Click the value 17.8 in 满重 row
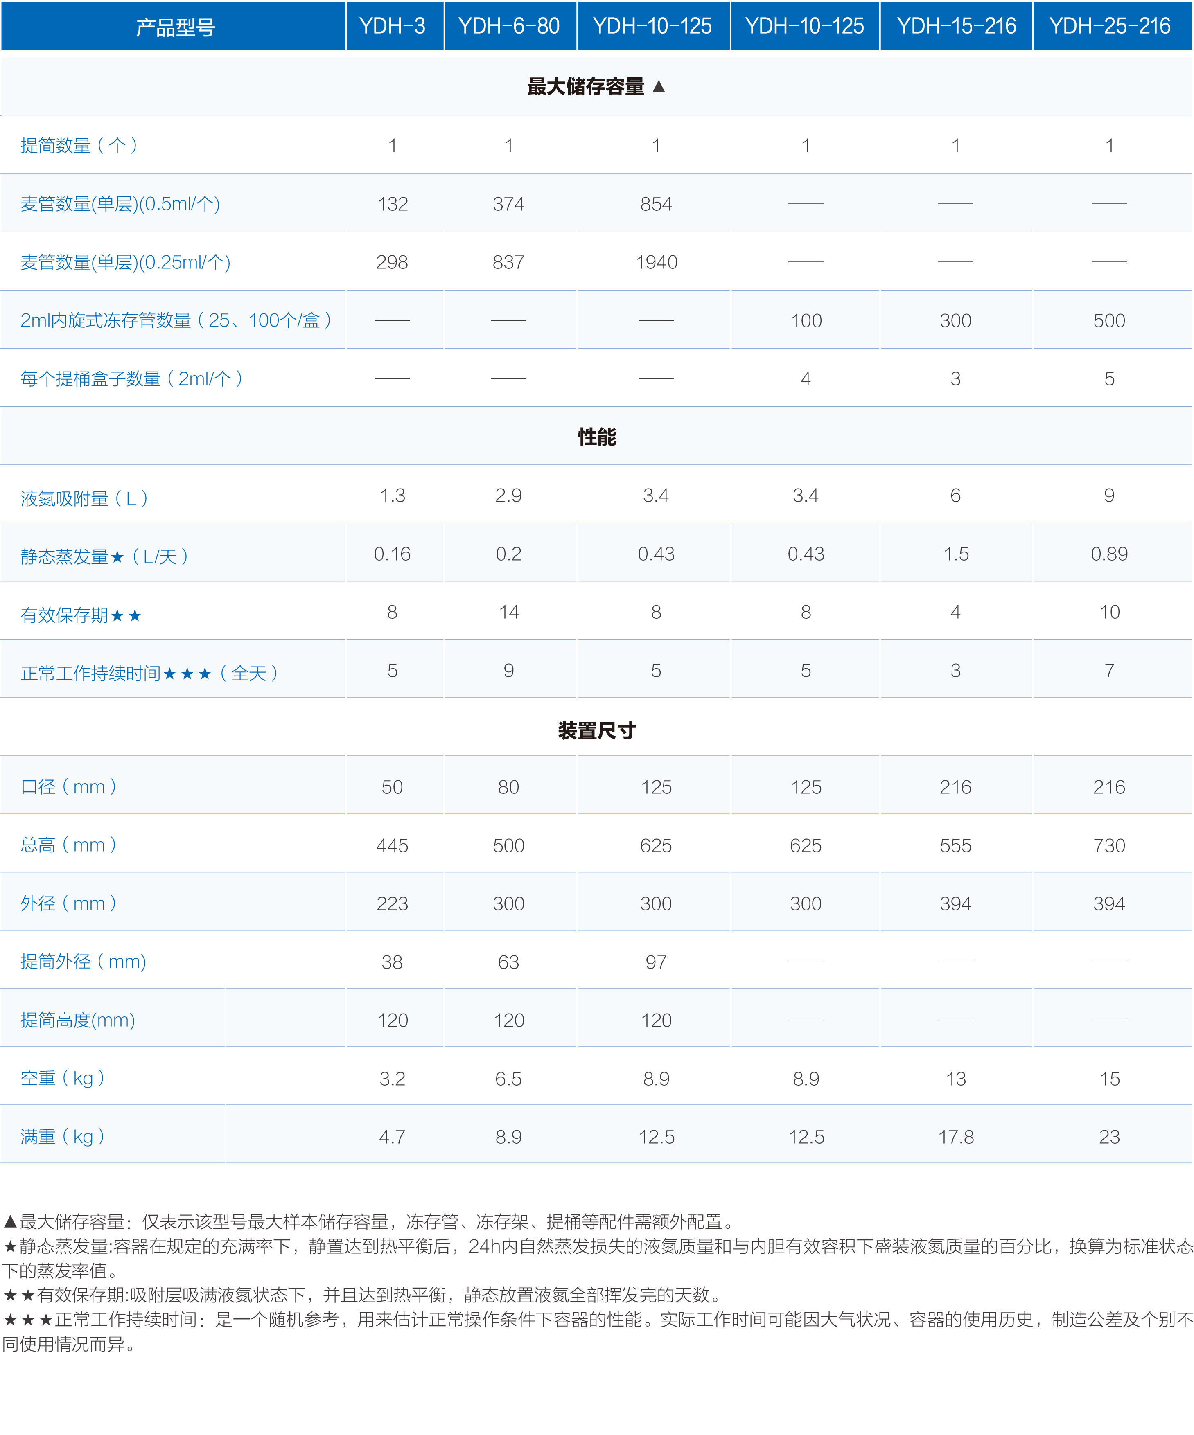Image resolution: width=1194 pixels, height=1435 pixels. (x=956, y=1137)
